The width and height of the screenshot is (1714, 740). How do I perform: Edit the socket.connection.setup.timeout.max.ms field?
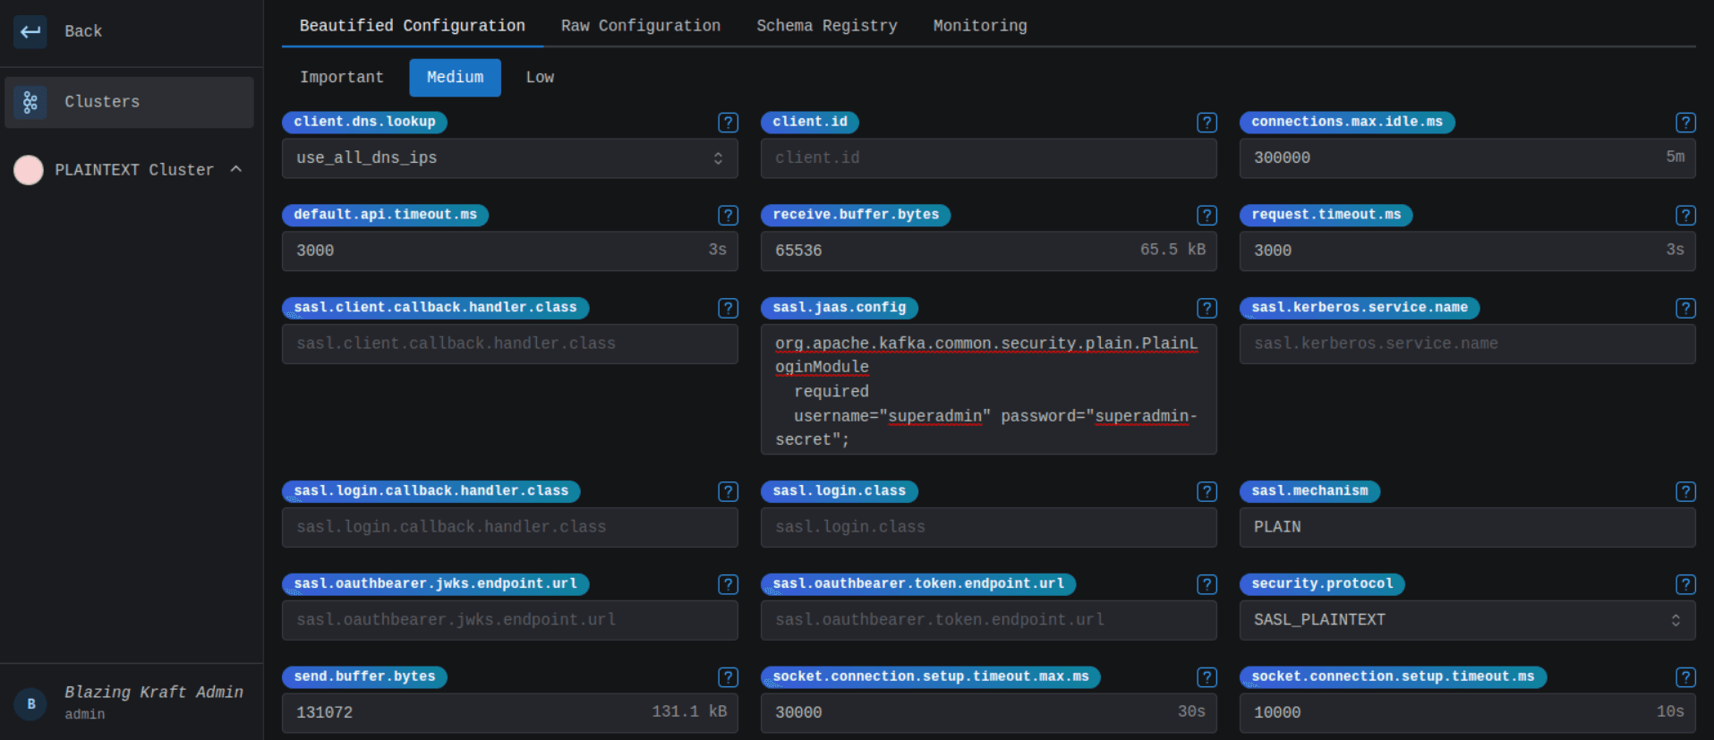tap(989, 713)
